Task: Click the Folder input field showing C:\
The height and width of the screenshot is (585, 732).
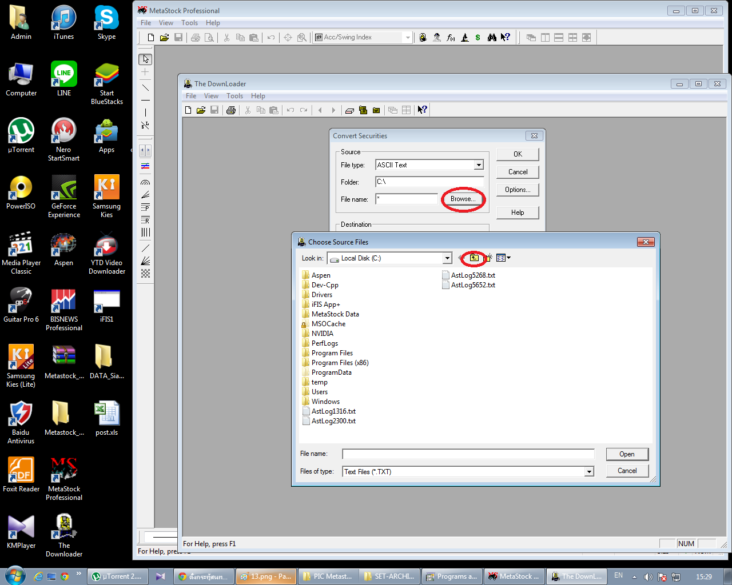Action: (x=429, y=182)
